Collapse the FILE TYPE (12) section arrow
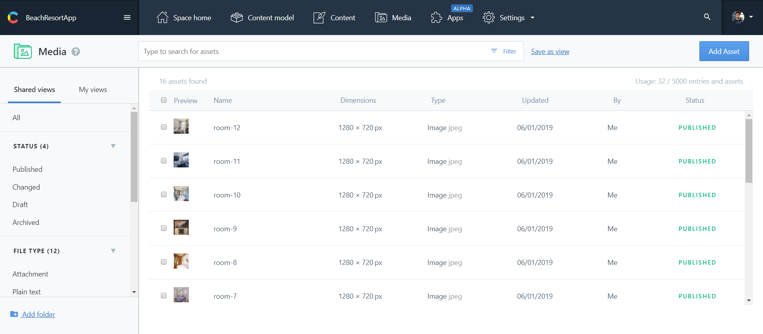The image size is (763, 334). point(113,251)
